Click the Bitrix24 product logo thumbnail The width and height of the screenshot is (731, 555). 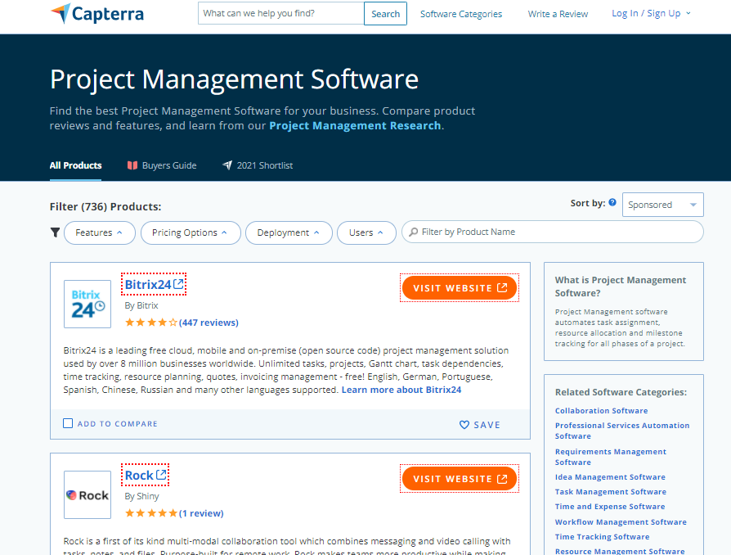pos(87,304)
